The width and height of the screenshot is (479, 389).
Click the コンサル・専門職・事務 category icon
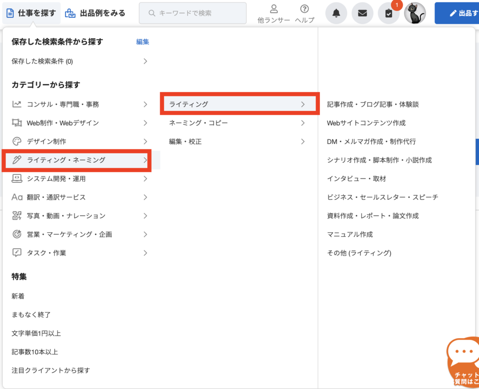point(16,104)
